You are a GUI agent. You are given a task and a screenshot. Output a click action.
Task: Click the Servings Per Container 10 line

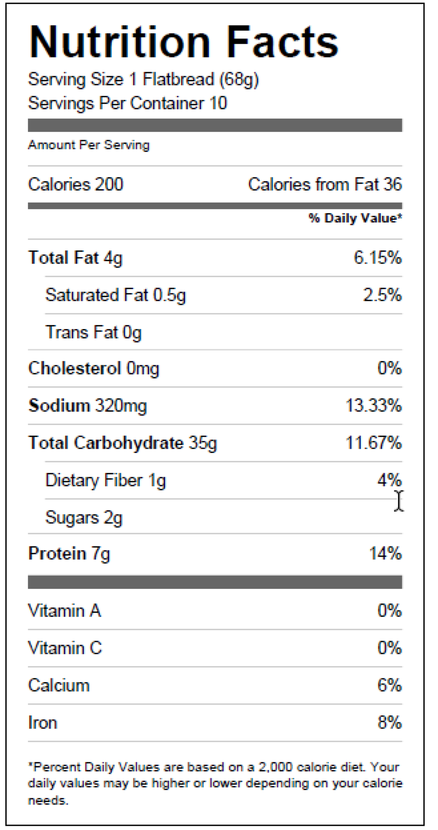[127, 103]
